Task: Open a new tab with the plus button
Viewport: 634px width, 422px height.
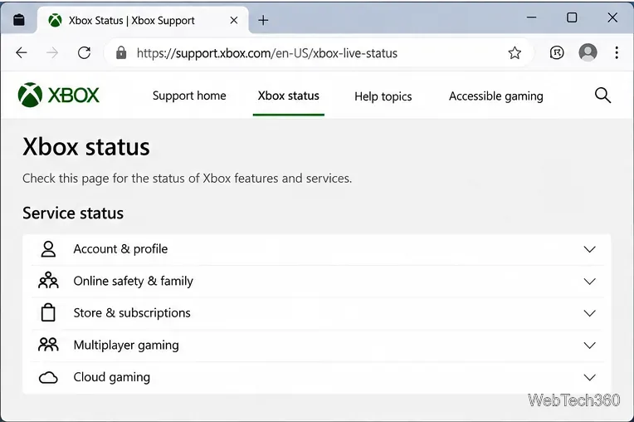Action: [x=263, y=20]
